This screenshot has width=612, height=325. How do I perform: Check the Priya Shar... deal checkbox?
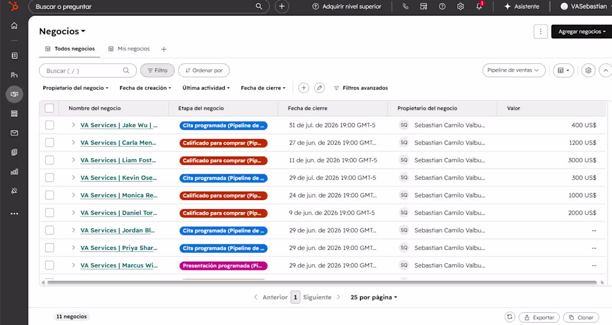coord(49,248)
